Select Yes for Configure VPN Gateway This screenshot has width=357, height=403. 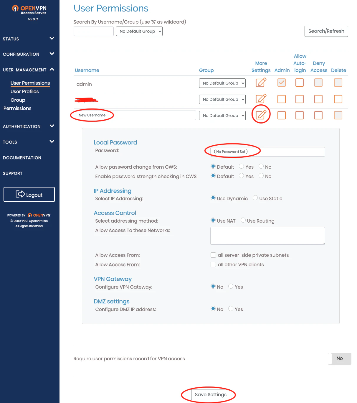click(231, 286)
